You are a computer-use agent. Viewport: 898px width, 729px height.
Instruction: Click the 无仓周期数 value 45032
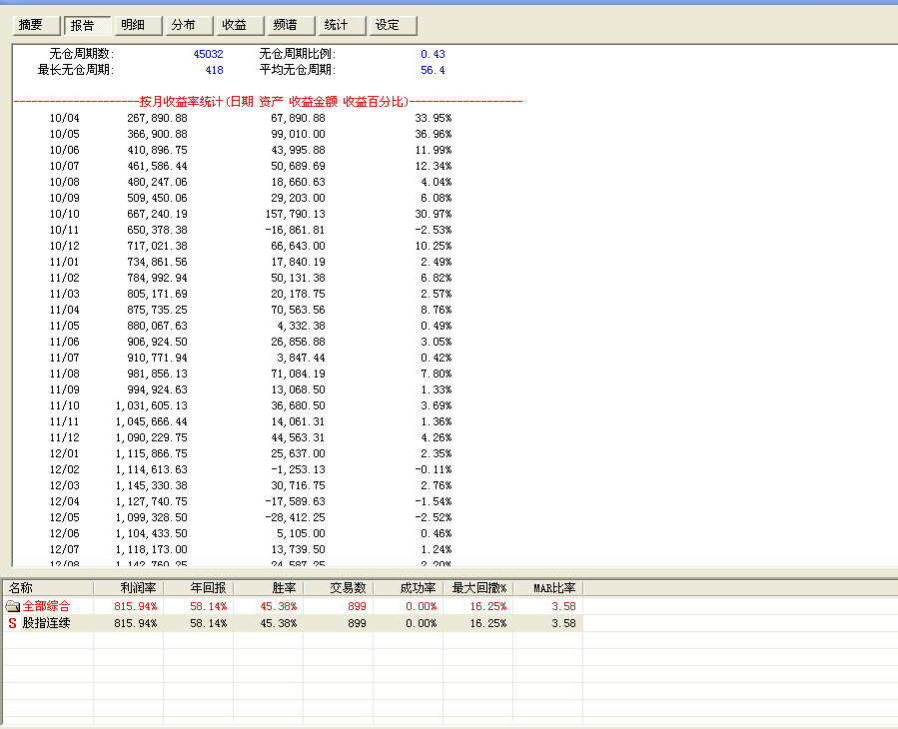209,54
